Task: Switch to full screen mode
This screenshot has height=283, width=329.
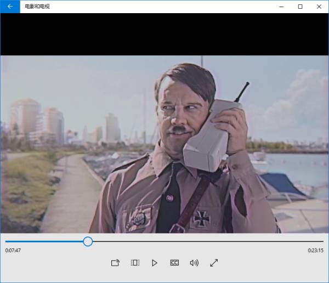Action: coord(214,263)
